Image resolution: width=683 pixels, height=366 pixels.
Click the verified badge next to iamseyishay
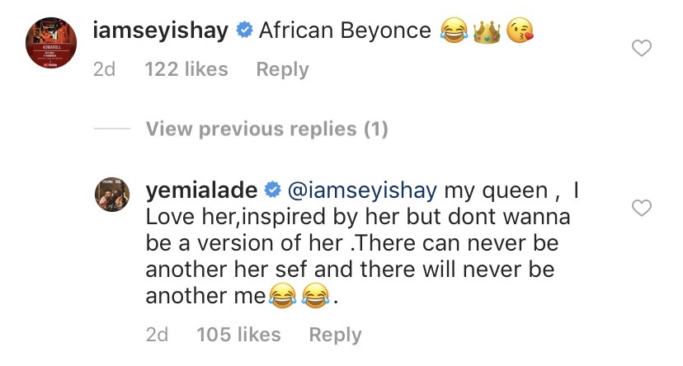pyautogui.click(x=243, y=31)
